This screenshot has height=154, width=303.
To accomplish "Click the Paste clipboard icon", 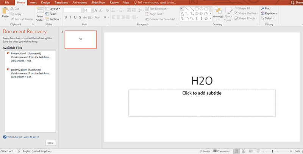I will tap(5, 11).
